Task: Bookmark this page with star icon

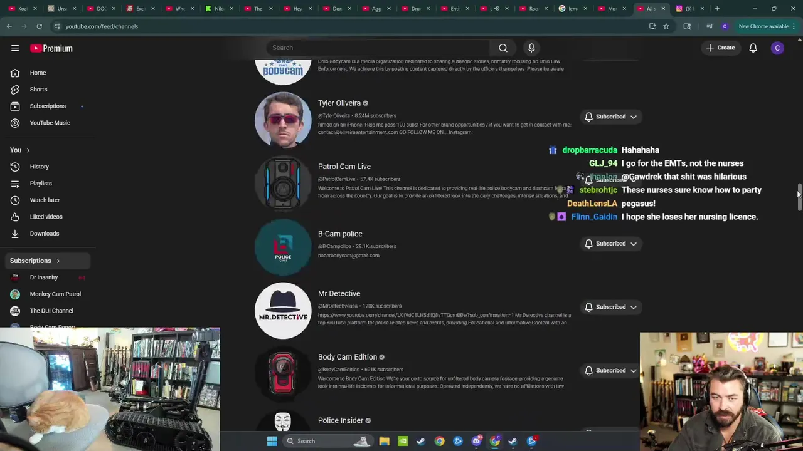Action: coord(666,26)
